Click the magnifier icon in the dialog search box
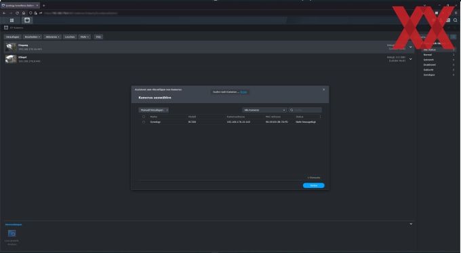 [x=292, y=110]
